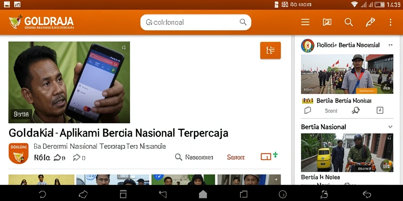Click the triangle back icon in navigation bar

(163, 194)
